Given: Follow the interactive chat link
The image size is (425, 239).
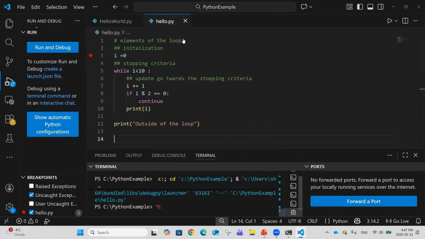Looking at the screenshot, I should pyautogui.click(x=57, y=103).
